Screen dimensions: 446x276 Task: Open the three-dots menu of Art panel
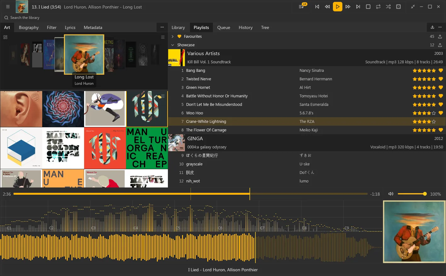(162, 27)
